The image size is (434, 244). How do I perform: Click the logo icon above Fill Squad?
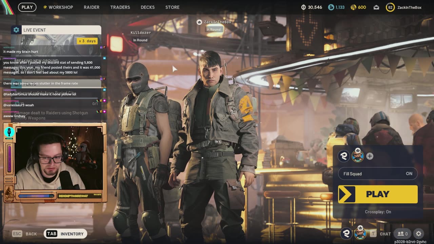point(344,156)
